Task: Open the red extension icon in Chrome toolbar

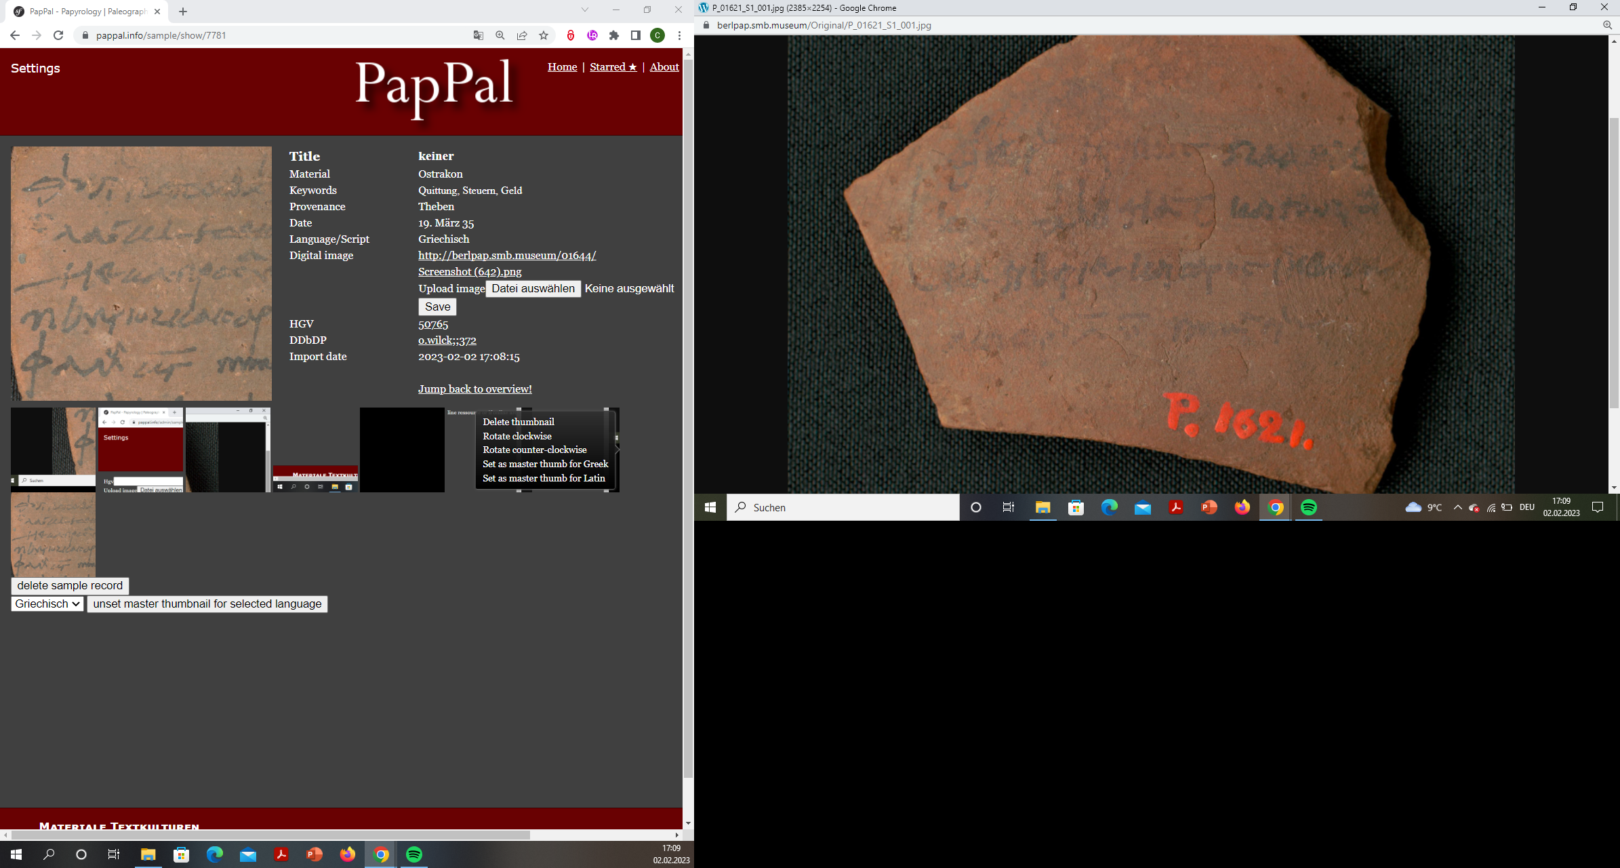Action: (571, 35)
